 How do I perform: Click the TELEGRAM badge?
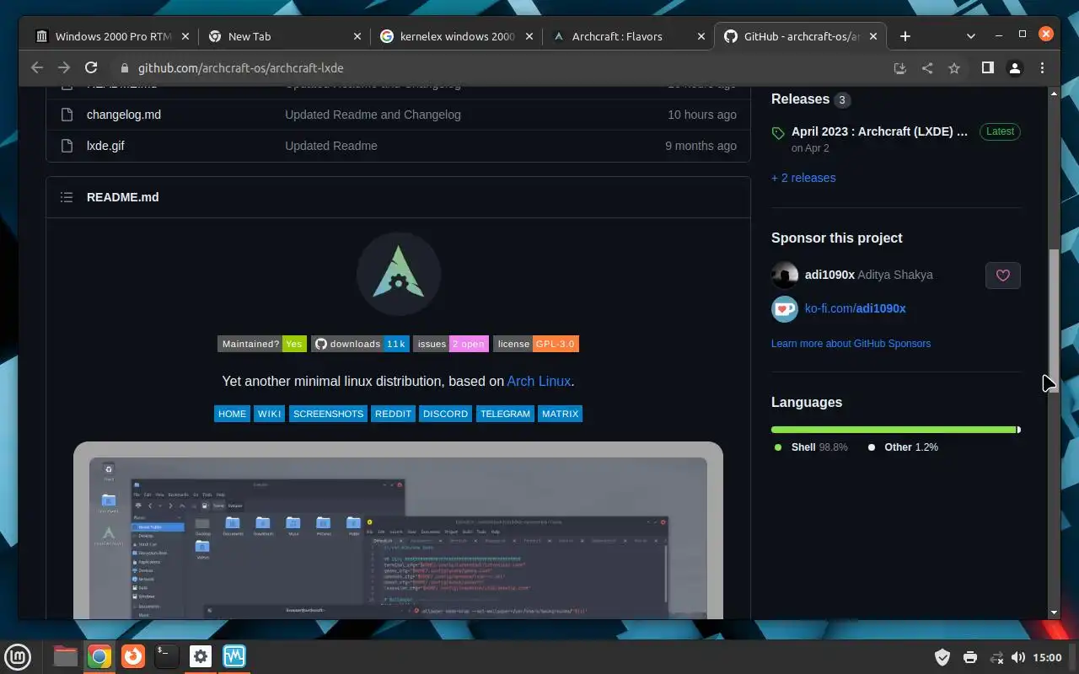506,414
